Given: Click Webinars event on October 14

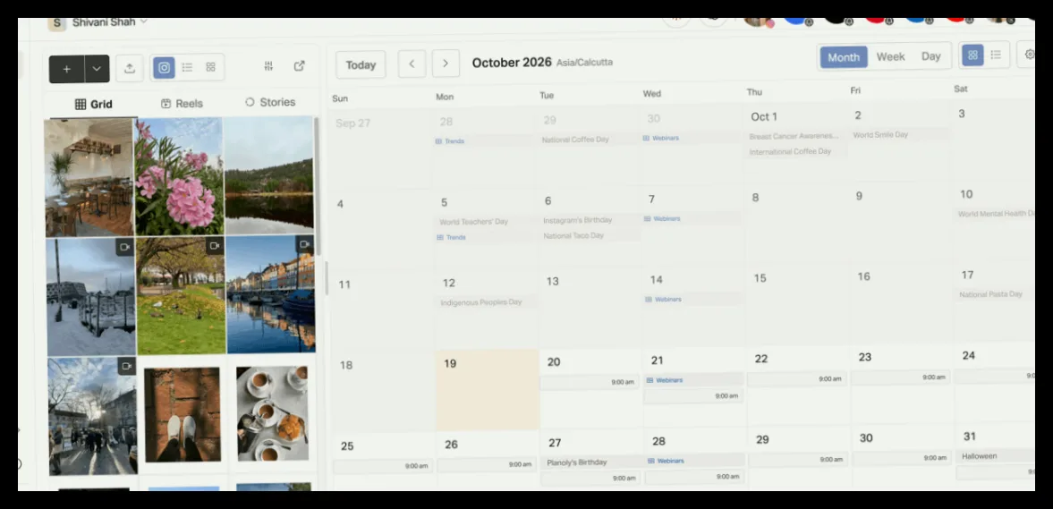Looking at the screenshot, I should pyautogui.click(x=664, y=299).
